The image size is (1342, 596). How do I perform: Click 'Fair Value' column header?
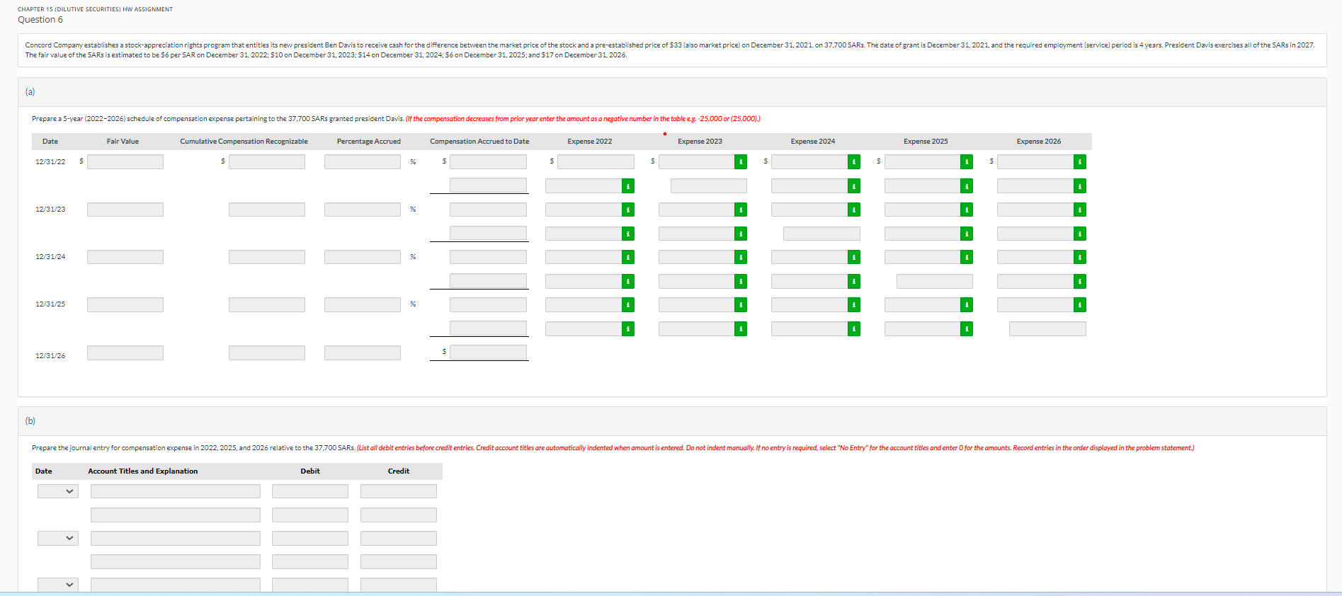[x=123, y=142]
